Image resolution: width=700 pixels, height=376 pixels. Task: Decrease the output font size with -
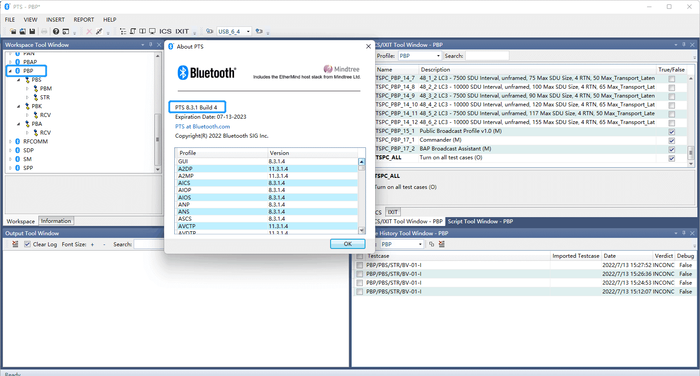click(104, 244)
